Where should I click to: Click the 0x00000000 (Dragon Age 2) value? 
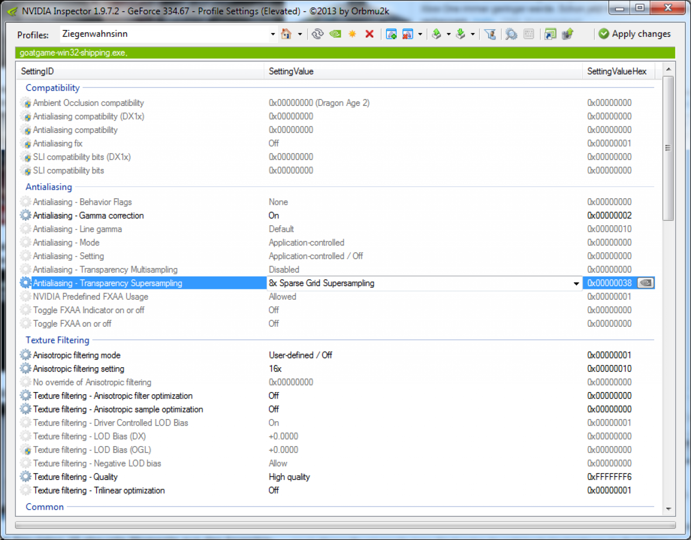(319, 103)
